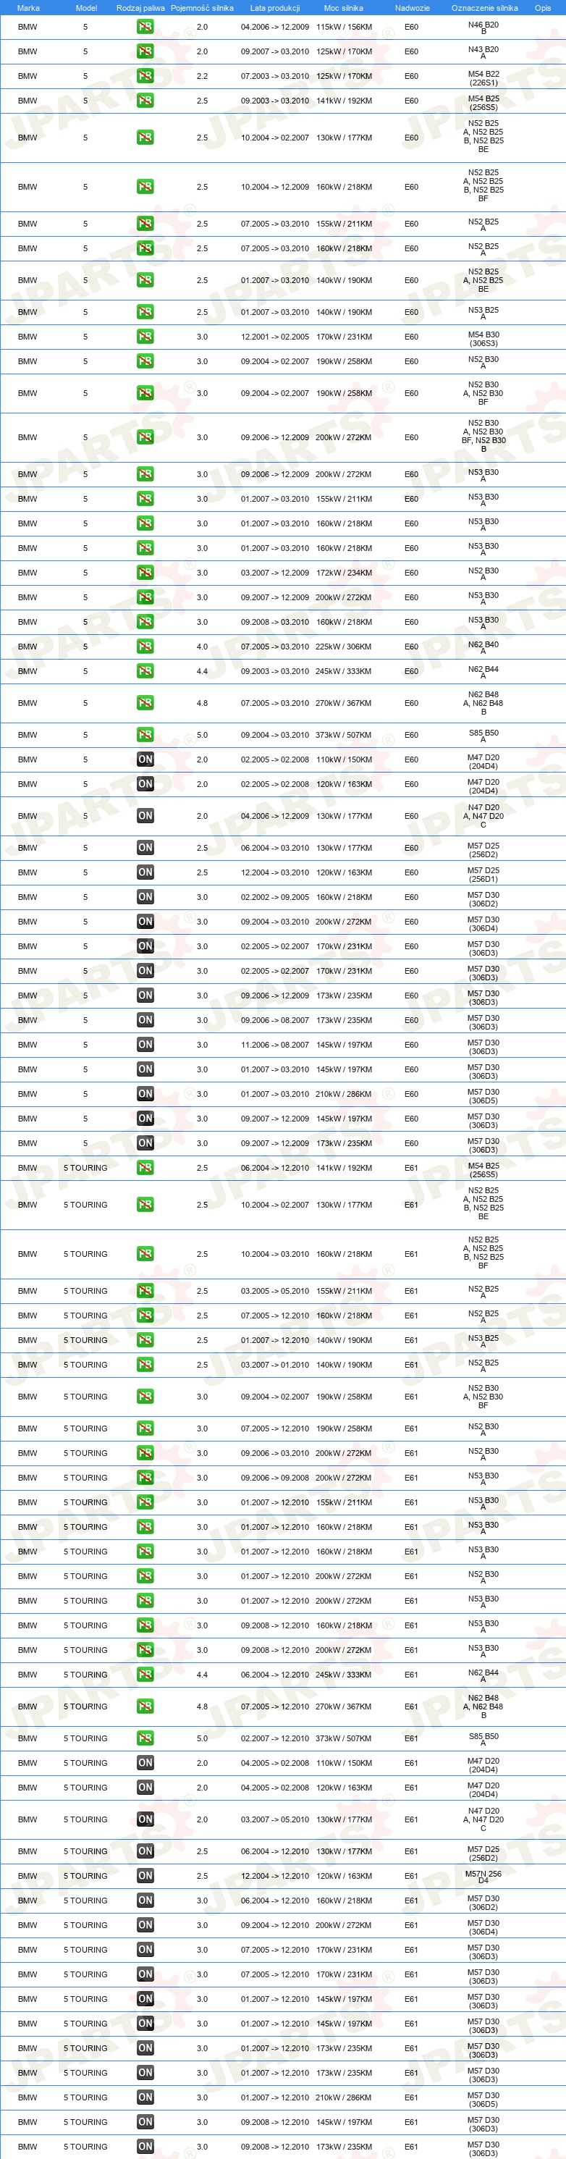Click engine code M54 B30 (306S3)
Viewport: 566px width, 2159px height.
coord(483,339)
